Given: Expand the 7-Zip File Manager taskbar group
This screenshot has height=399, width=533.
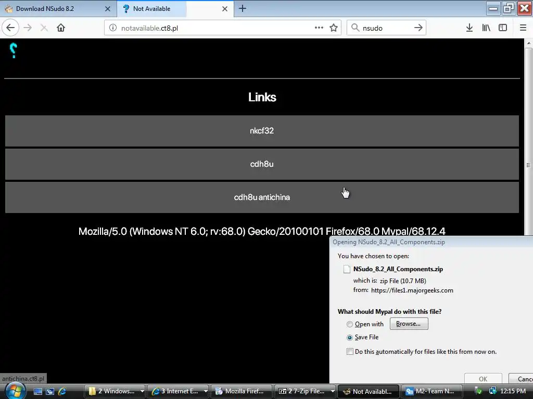Looking at the screenshot, I should point(333,391).
